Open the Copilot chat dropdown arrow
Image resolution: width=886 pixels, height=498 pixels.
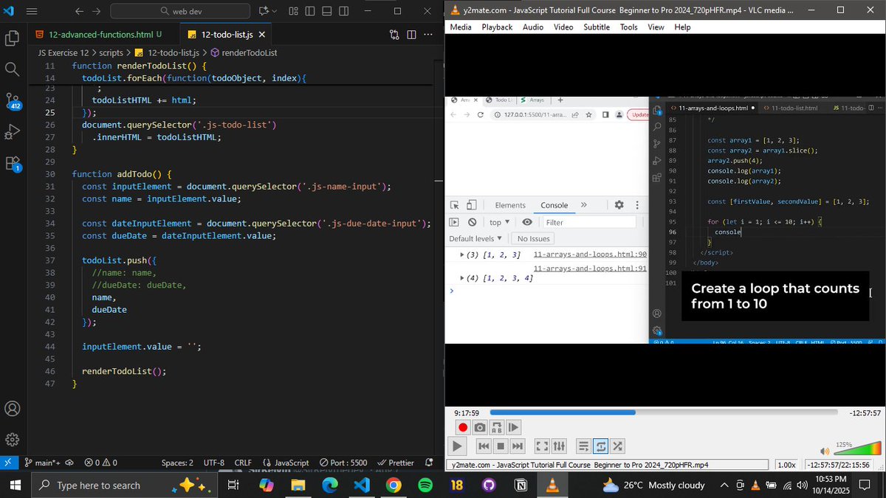coord(275,11)
